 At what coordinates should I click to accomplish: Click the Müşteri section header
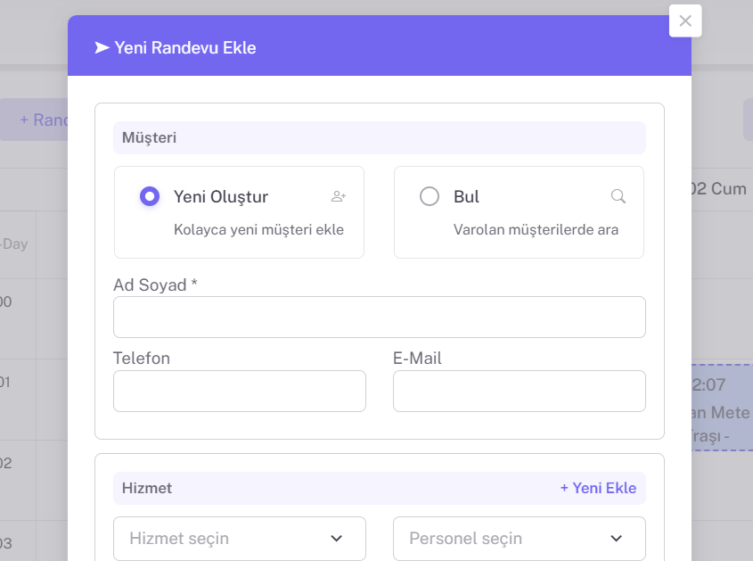pyautogui.click(x=379, y=137)
